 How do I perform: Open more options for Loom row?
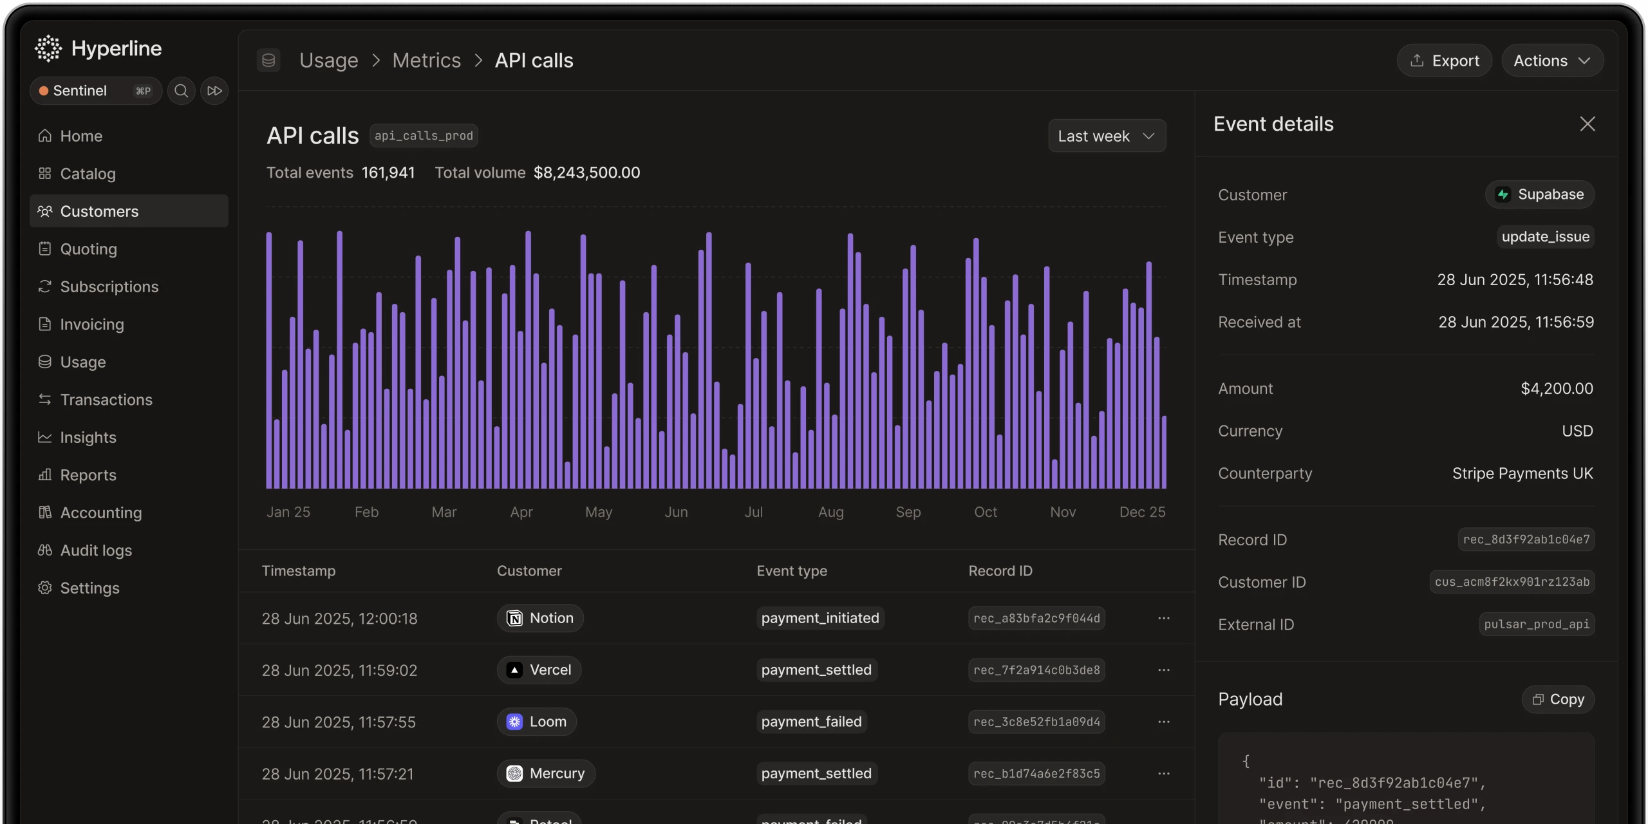point(1163,722)
